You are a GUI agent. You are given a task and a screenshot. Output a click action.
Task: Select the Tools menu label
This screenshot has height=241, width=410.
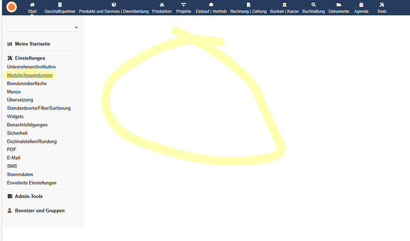coord(382,11)
